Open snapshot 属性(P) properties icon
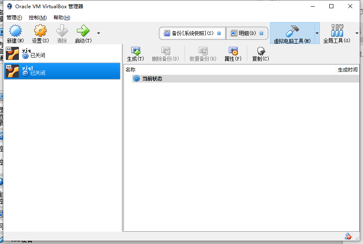363x244 pixels. tap(233, 51)
